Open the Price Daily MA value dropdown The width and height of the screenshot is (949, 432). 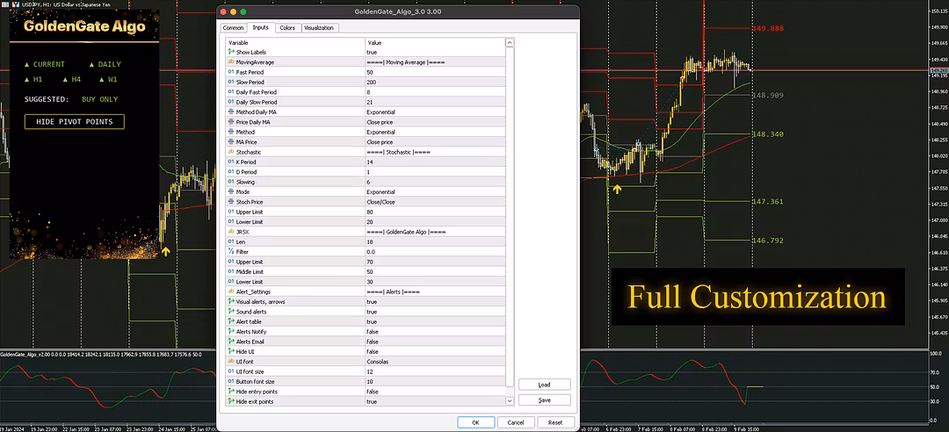click(435, 122)
